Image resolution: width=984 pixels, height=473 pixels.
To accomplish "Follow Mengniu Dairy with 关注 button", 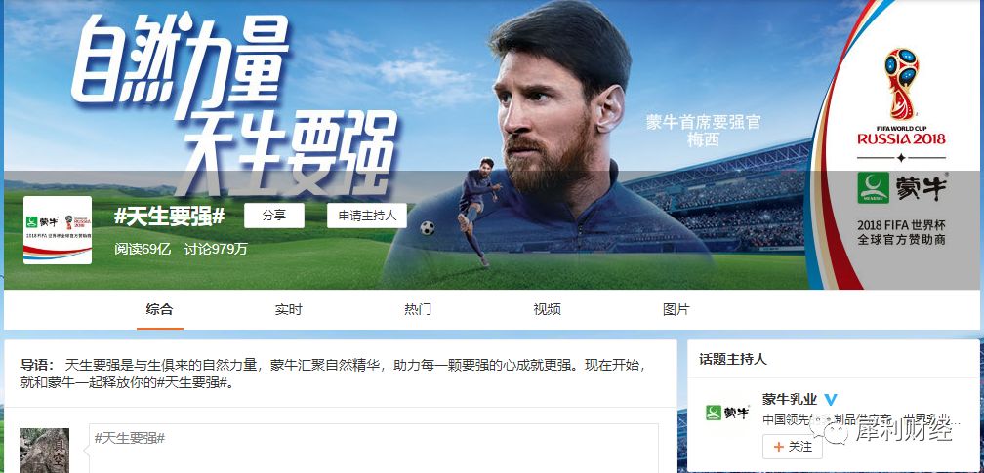I will pos(793,447).
